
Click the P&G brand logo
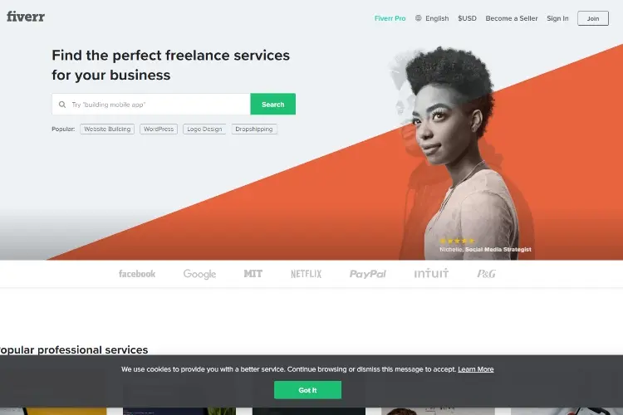click(x=486, y=274)
